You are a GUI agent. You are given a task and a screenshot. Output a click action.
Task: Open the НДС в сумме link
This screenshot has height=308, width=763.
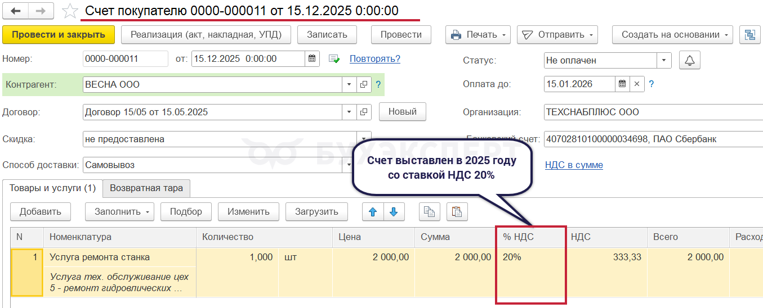[574, 165]
